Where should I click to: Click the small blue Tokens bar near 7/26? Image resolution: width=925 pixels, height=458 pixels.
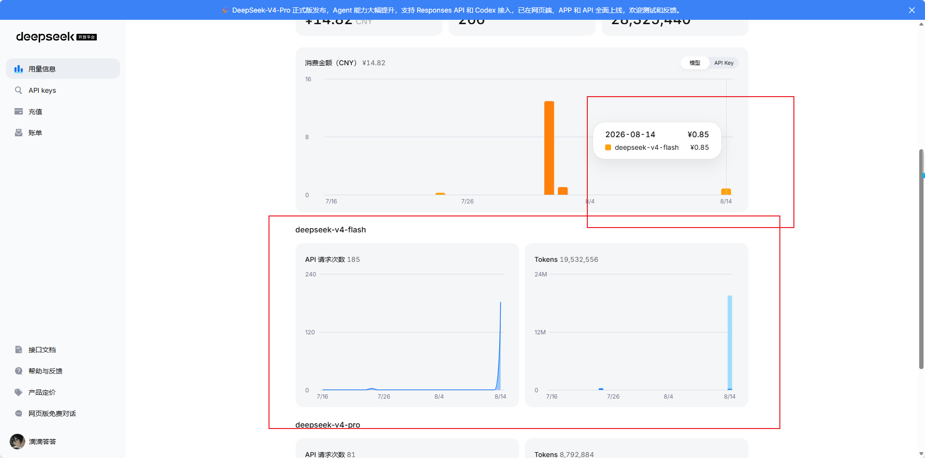pyautogui.click(x=601, y=389)
